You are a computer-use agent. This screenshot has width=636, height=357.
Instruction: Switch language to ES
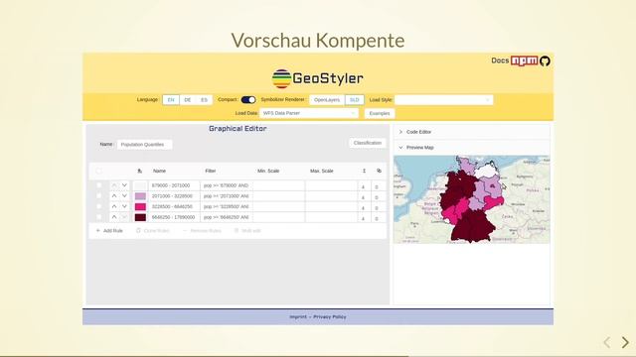click(x=204, y=100)
